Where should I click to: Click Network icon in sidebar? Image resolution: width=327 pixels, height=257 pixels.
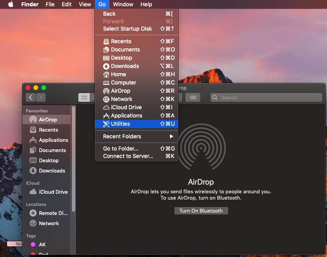(33, 223)
